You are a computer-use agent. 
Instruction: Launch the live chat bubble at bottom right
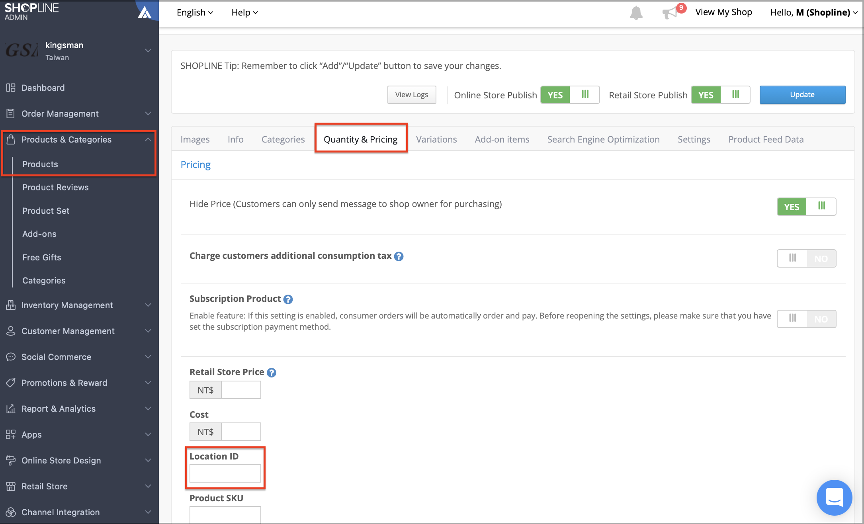coord(834,498)
